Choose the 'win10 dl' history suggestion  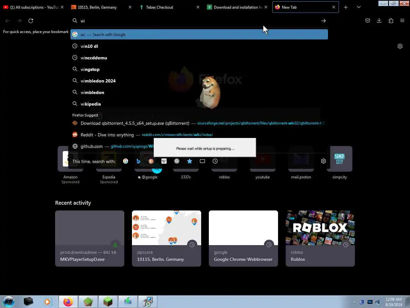click(199, 46)
